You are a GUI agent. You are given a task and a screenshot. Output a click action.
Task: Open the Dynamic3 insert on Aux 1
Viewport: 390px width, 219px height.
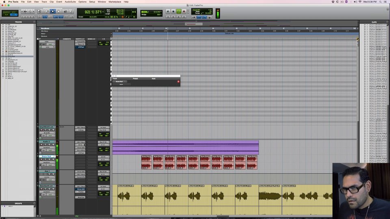point(80,177)
